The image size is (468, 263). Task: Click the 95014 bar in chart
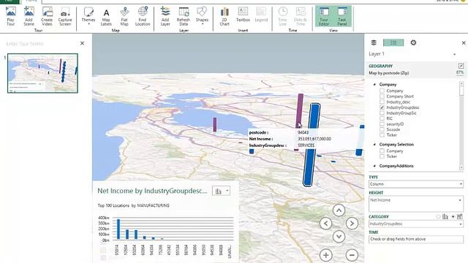118,229
